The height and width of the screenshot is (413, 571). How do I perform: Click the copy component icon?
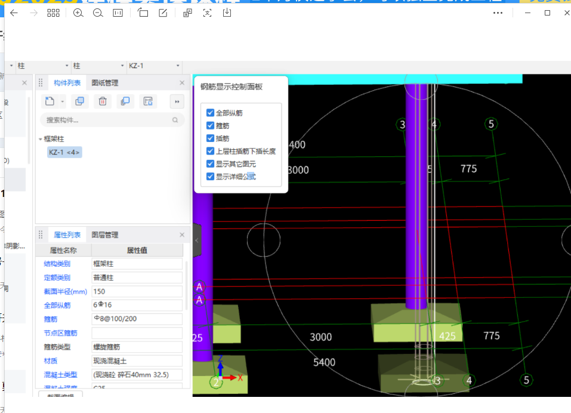tap(79, 101)
